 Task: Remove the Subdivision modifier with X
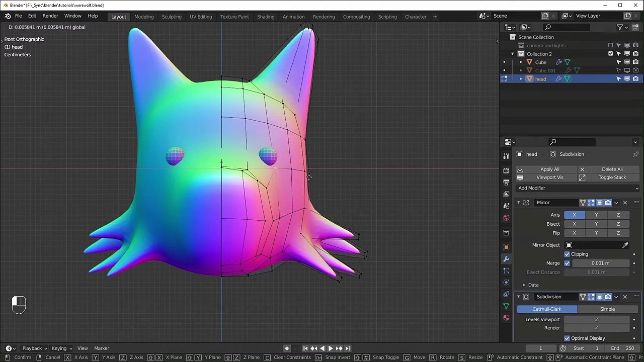click(625, 297)
